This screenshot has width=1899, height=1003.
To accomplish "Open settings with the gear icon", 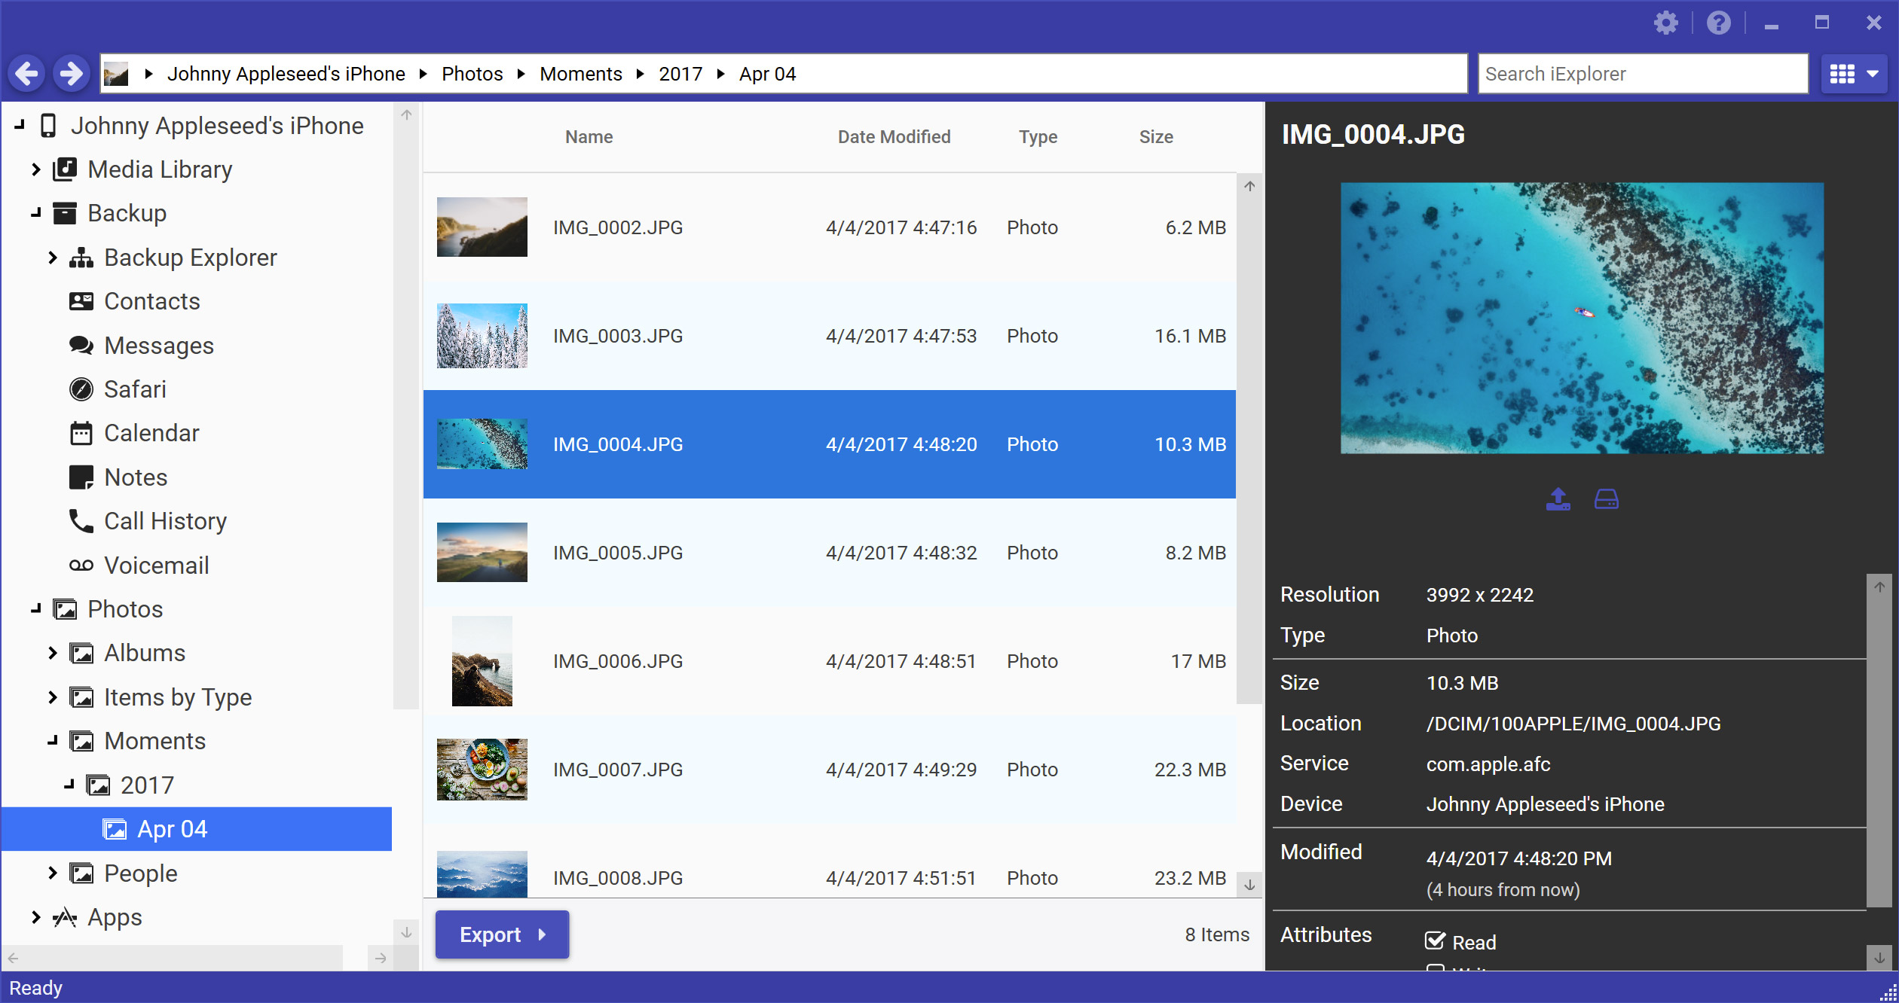I will point(1665,23).
